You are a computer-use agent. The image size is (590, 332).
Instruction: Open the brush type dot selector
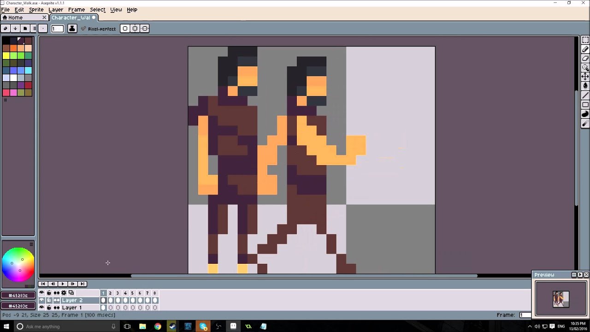click(42, 29)
